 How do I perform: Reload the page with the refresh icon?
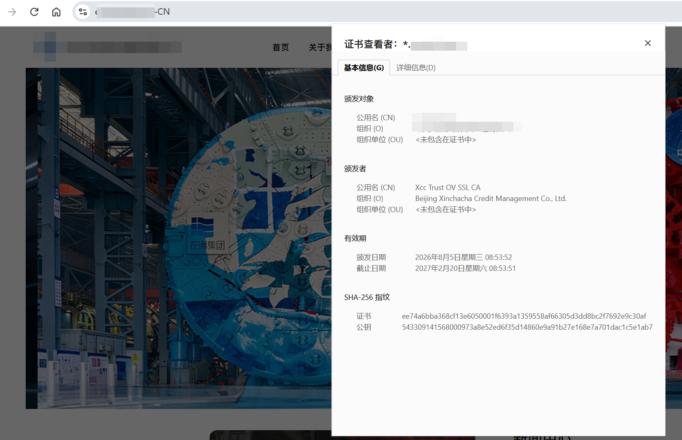coord(34,12)
